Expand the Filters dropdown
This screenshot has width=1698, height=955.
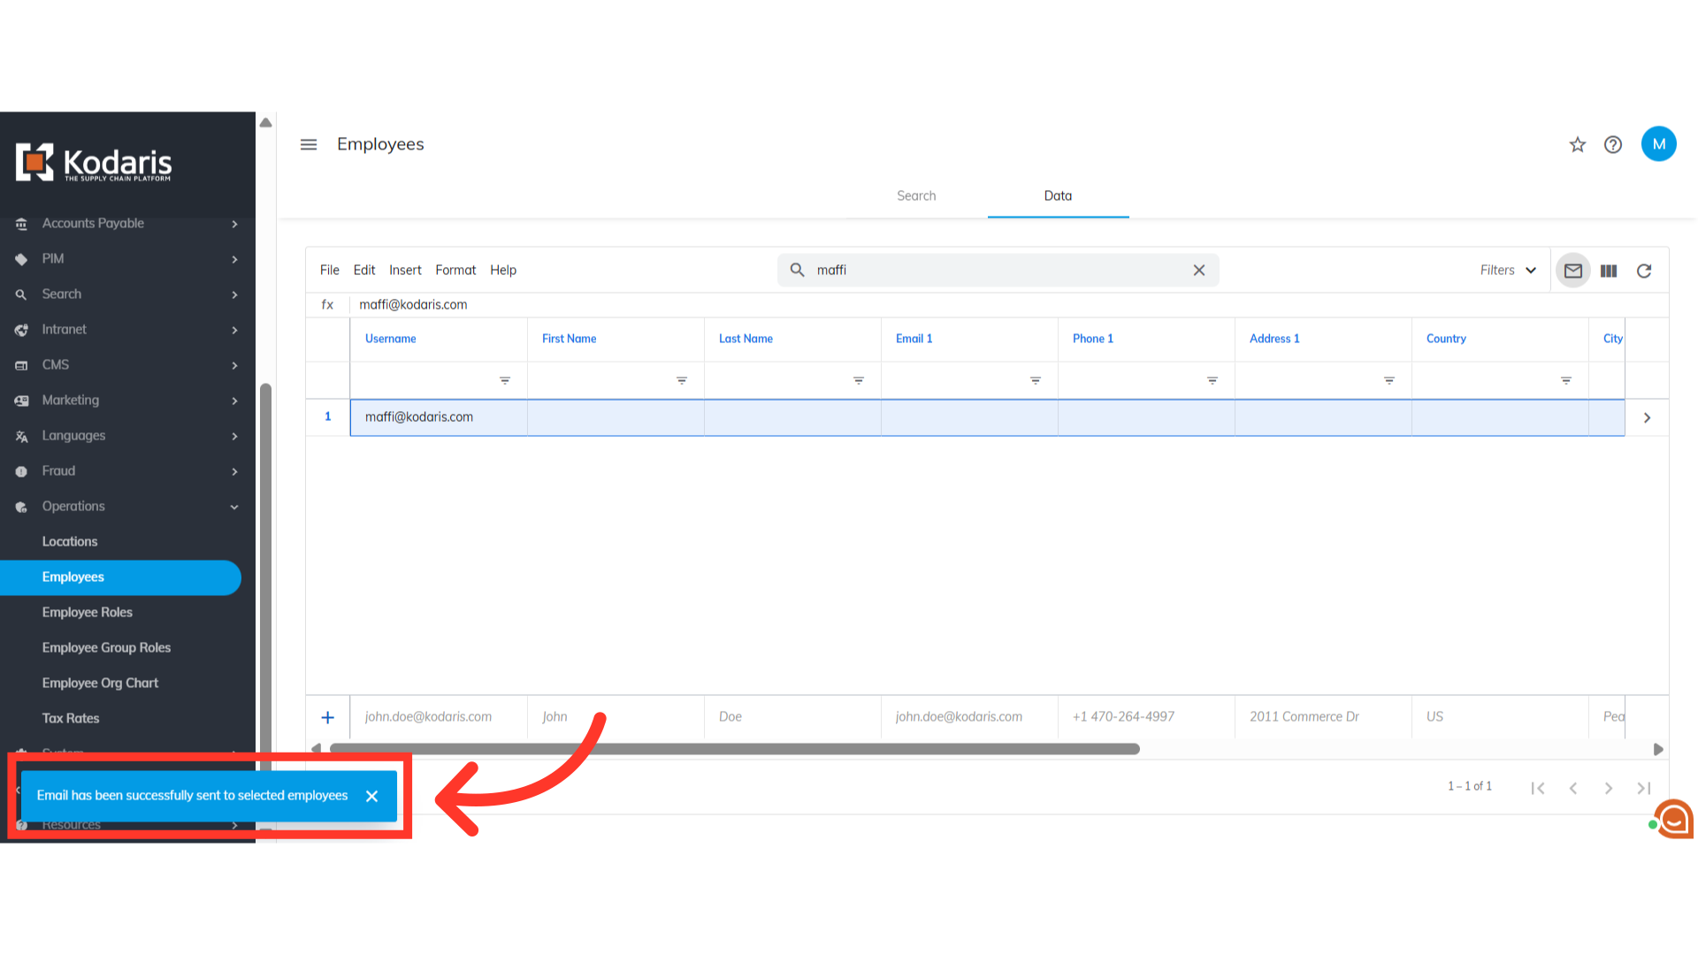pyautogui.click(x=1508, y=271)
